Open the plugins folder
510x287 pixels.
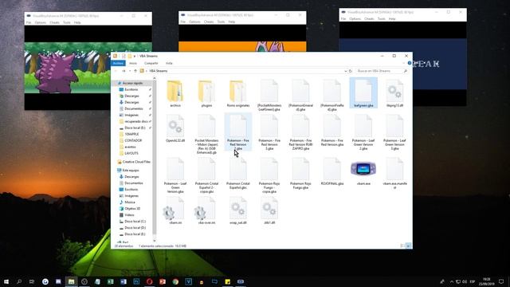tap(206, 94)
